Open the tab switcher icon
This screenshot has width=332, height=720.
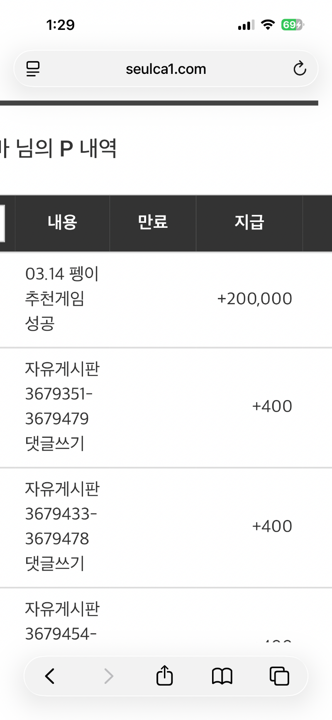pyautogui.click(x=279, y=676)
